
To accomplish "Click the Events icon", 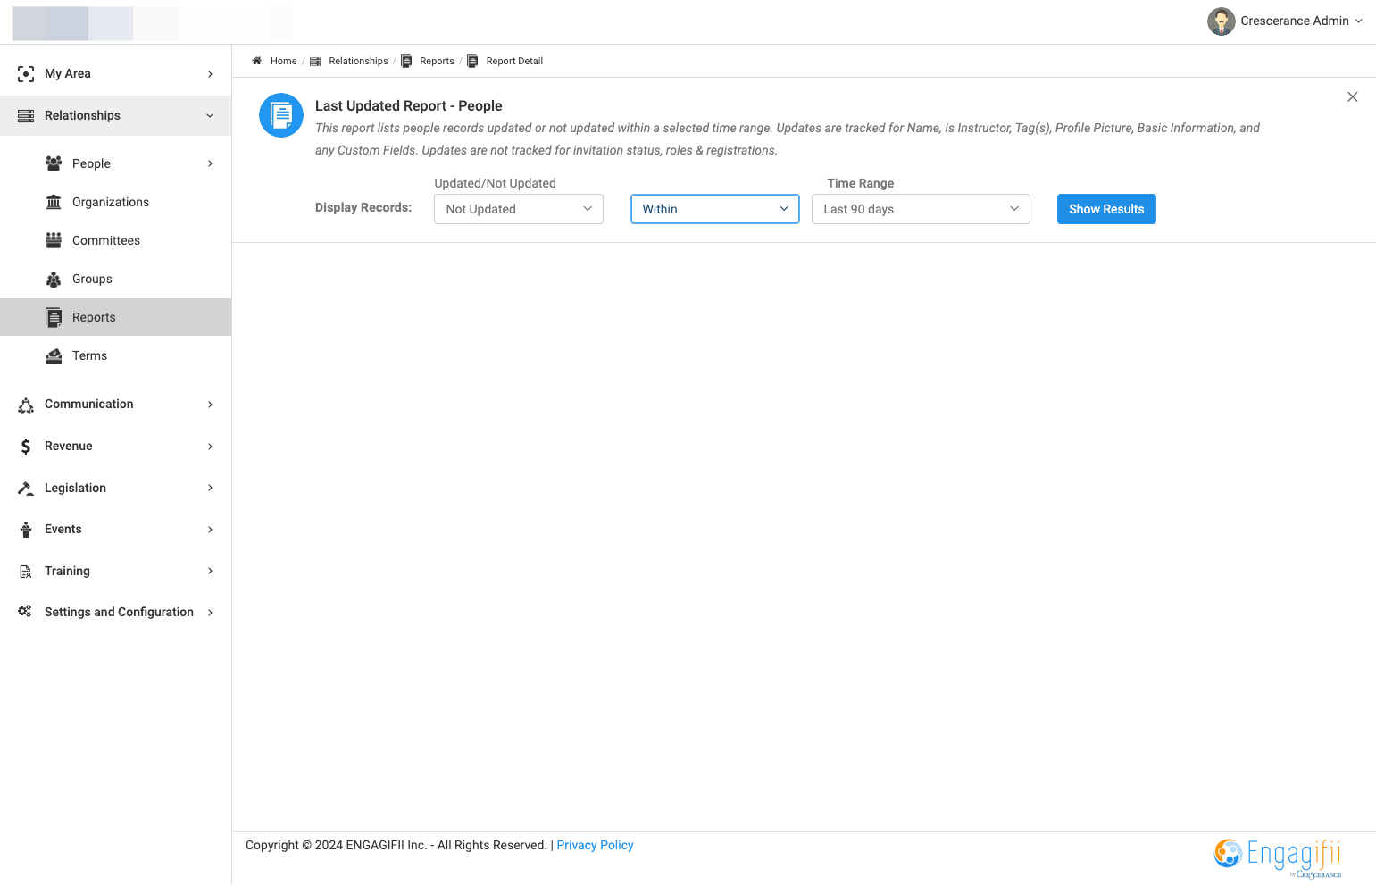I will 26,530.
